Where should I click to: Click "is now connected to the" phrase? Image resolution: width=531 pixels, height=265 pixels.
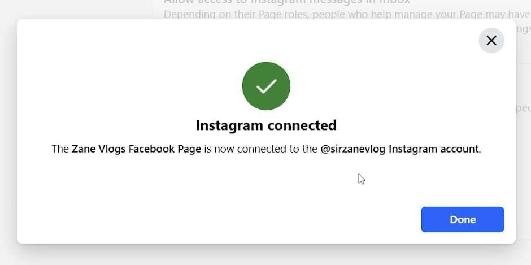[261, 149]
